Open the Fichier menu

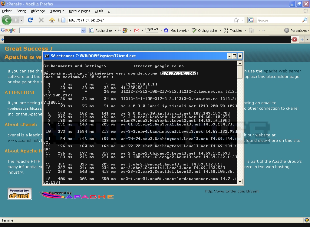(x=7, y=11)
